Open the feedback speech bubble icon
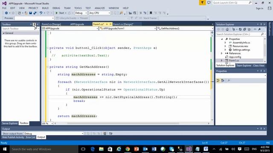 [209, 3]
